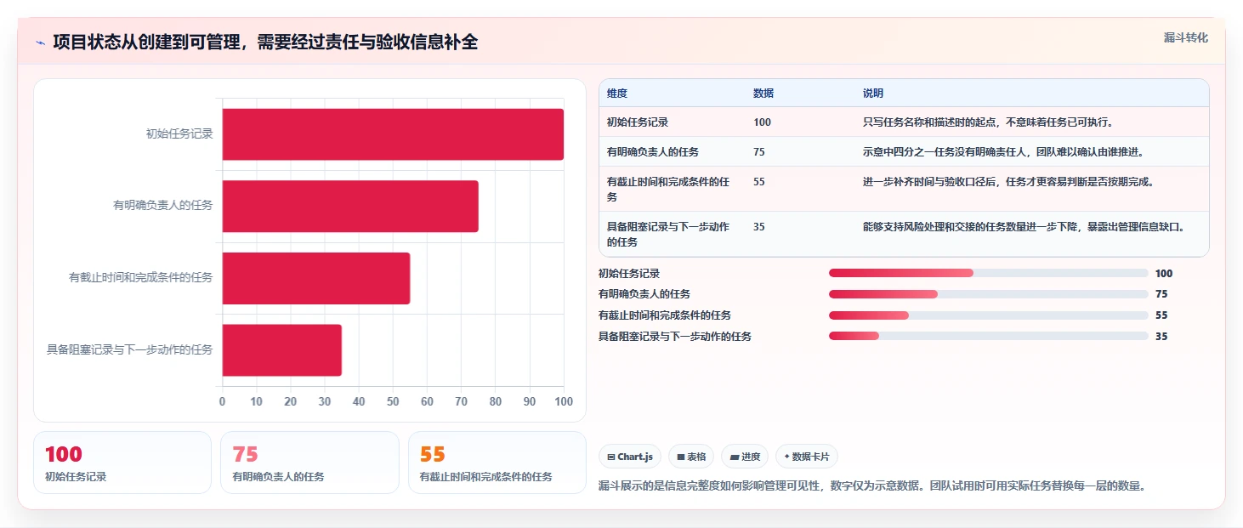Click description starting 能够支持风险处理和交接
This screenshot has width=1243, height=528.
pos(1024,227)
